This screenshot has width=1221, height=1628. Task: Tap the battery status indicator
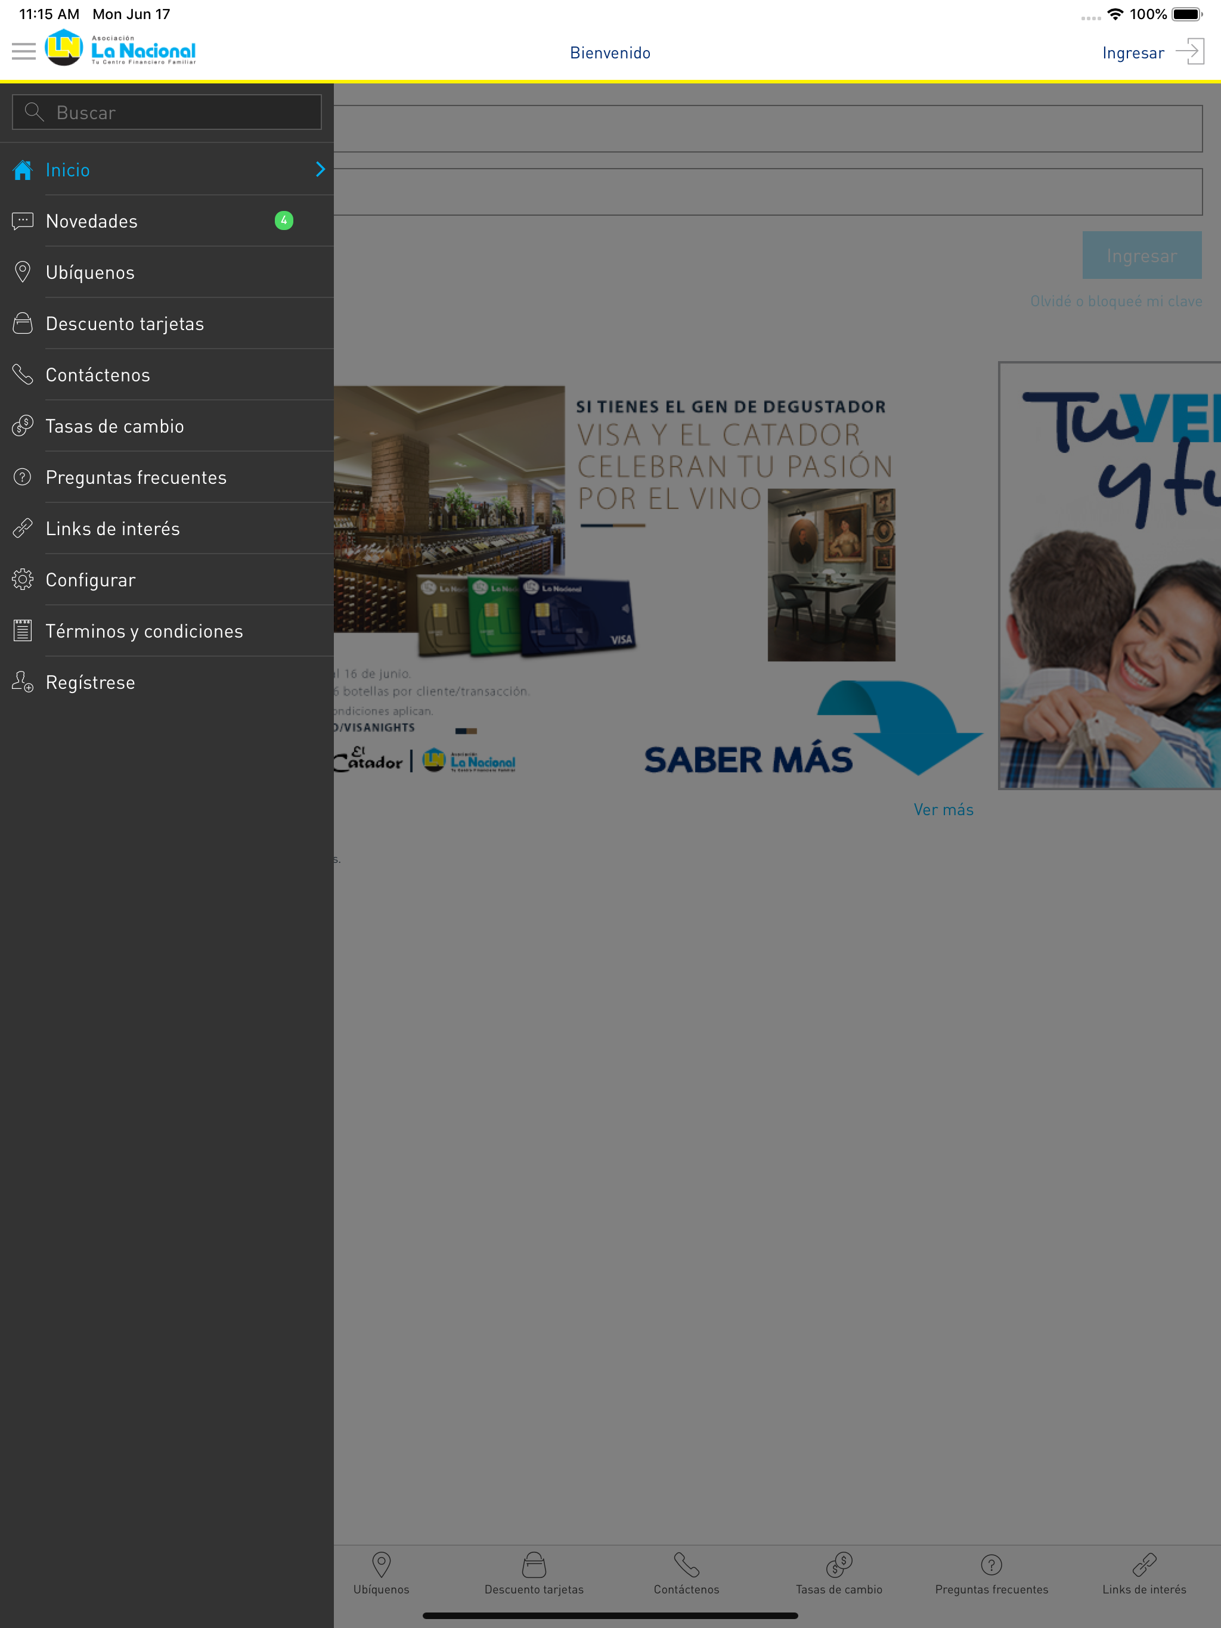coord(1186,14)
